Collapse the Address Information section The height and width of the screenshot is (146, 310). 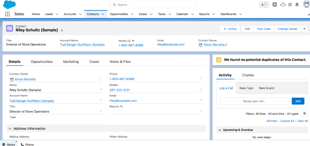(10, 128)
